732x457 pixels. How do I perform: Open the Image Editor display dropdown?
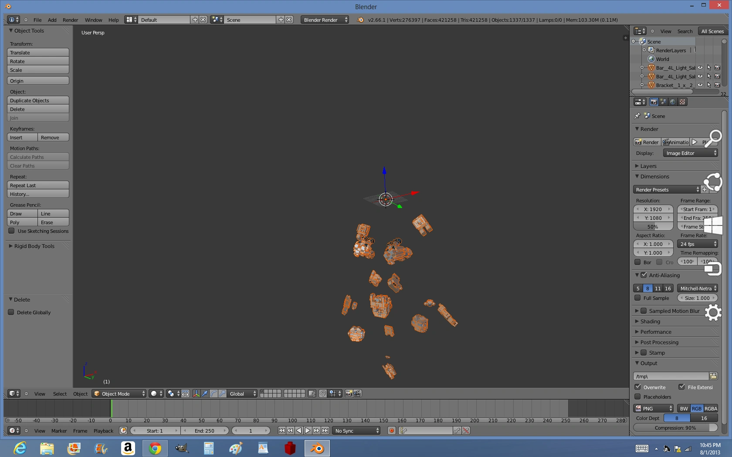tap(690, 153)
